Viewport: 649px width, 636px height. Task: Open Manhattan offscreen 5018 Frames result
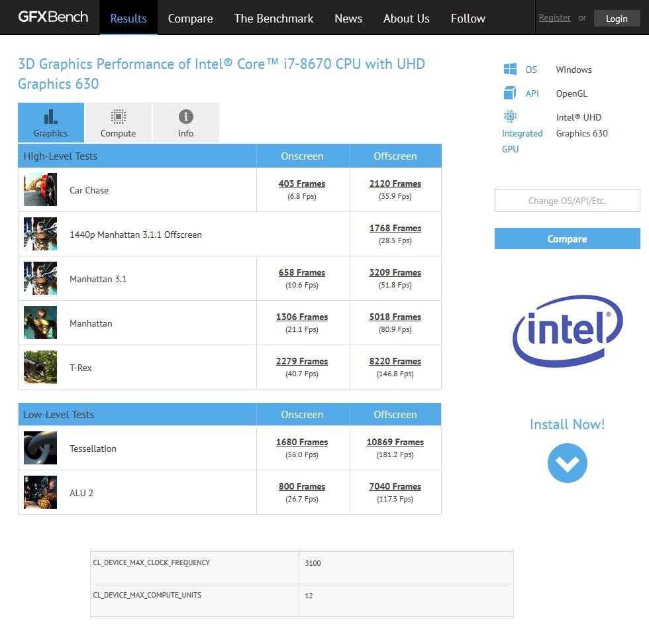coord(395,317)
